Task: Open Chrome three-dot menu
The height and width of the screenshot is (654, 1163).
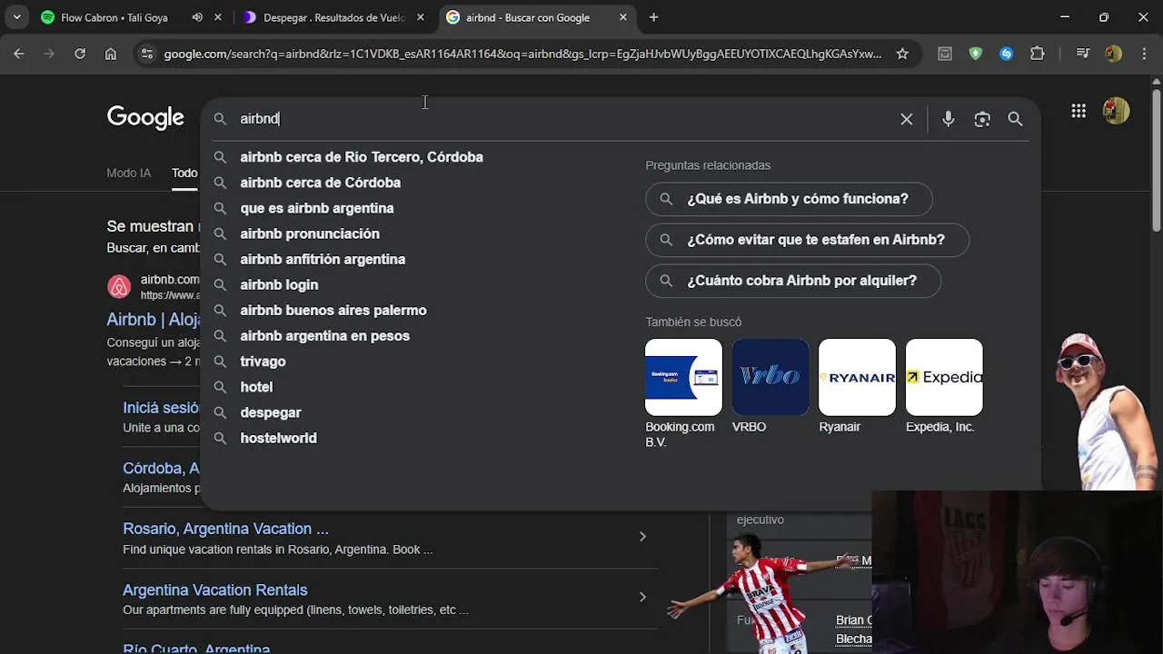Action: click(1144, 54)
